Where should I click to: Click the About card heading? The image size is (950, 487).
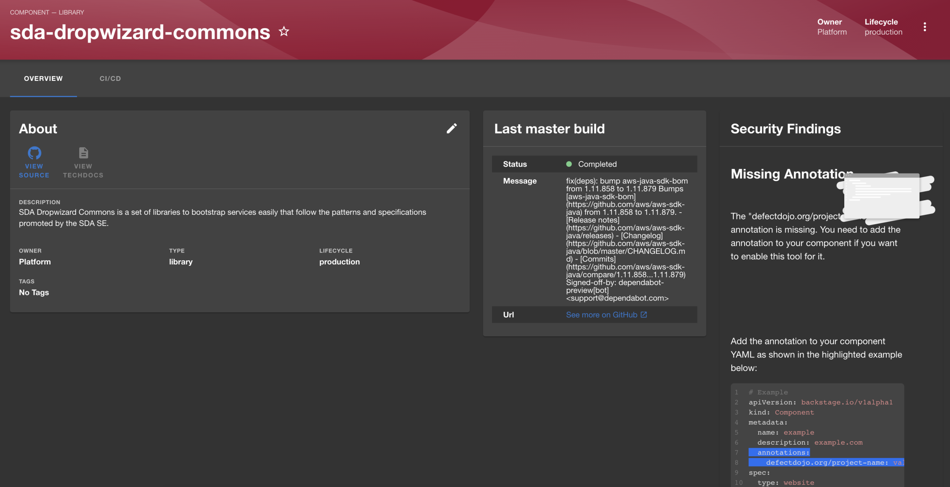(38, 128)
